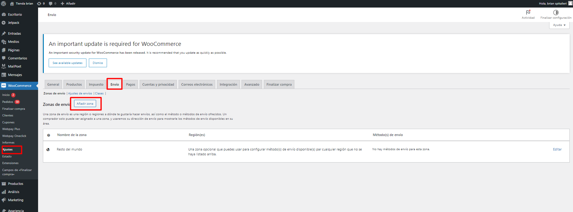573x212 pixels.
Task: Open Marketing megaphone icon
Action: coord(4,200)
